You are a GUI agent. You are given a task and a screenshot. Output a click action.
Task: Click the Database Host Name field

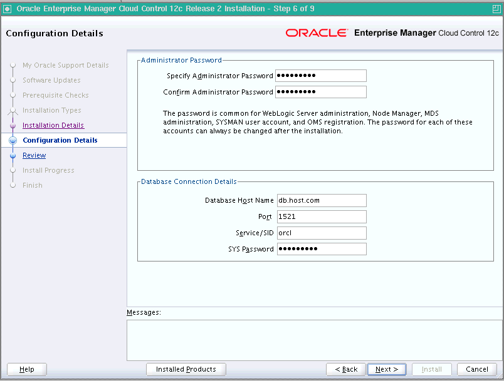point(322,200)
